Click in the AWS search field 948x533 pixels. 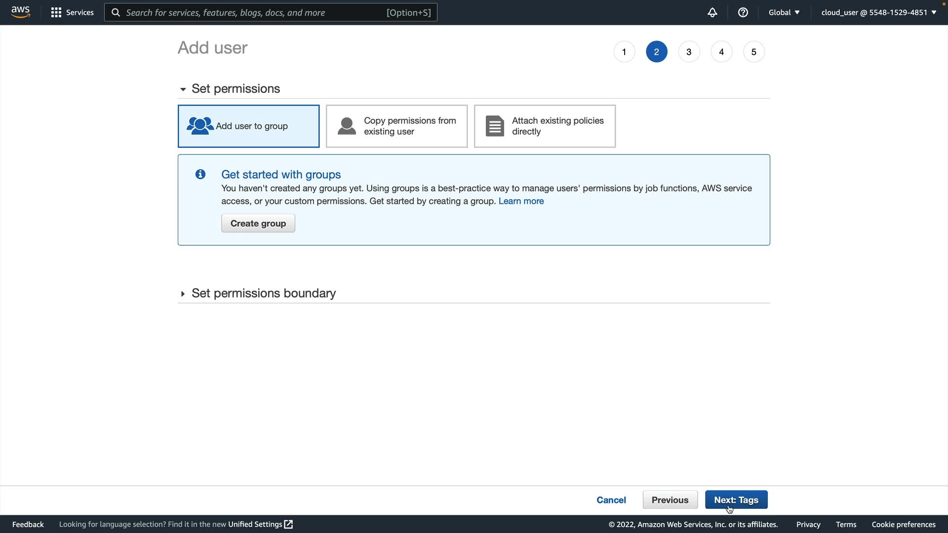pyautogui.click(x=254, y=12)
